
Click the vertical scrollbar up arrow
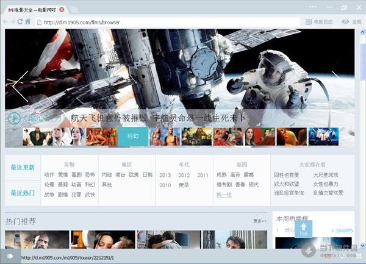pyautogui.click(x=362, y=32)
